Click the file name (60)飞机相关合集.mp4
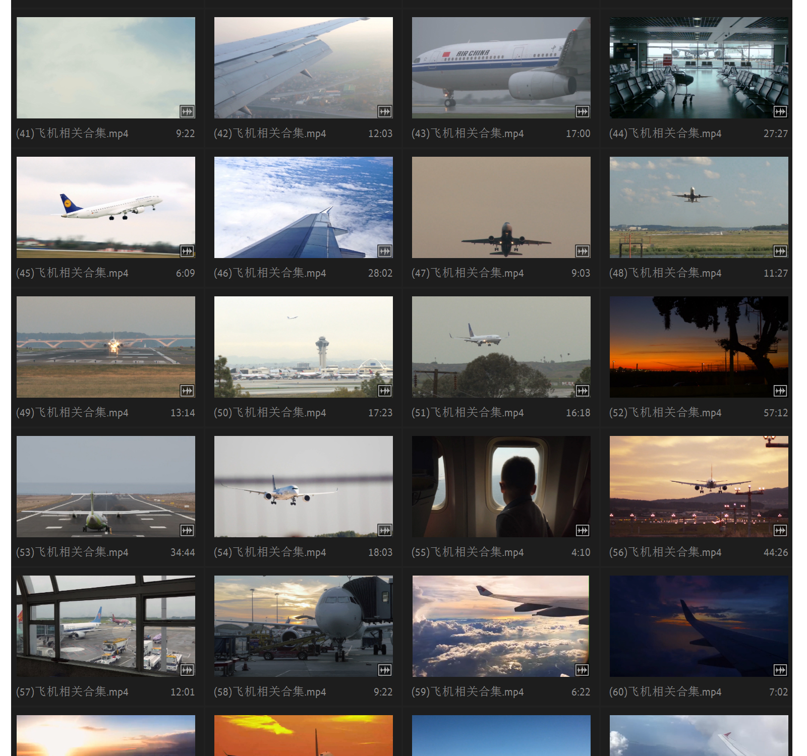Image resolution: width=807 pixels, height=756 pixels. point(665,692)
